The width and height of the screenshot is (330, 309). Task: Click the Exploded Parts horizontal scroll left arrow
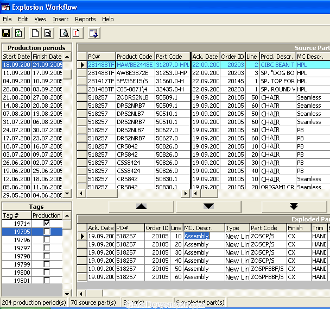tap(81, 293)
